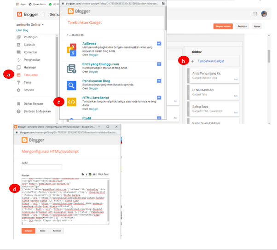The height and width of the screenshot is (250, 277).
Task: Click the Hapus button
Action: 257,26
